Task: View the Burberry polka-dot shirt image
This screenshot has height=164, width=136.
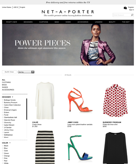Action: tap(115, 100)
